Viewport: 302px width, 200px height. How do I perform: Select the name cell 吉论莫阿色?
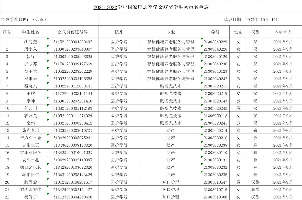pos(31,153)
